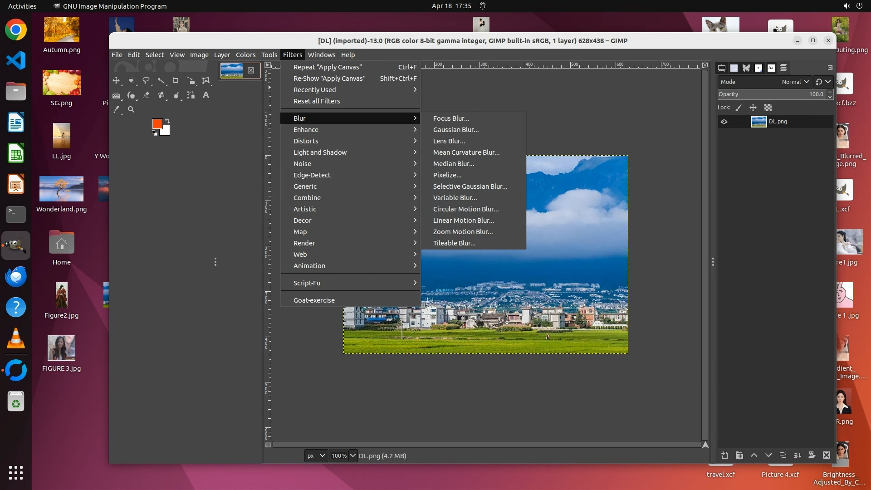This screenshot has height=490, width=871.
Task: Create a new layer in Layers panel
Action: coord(724,455)
